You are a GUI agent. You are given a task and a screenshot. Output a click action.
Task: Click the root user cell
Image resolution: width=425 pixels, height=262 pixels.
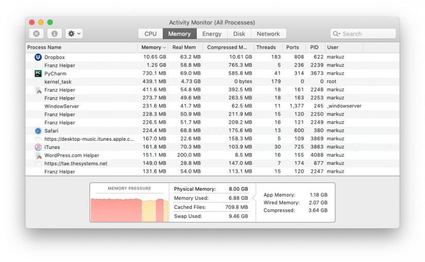coord(331,81)
